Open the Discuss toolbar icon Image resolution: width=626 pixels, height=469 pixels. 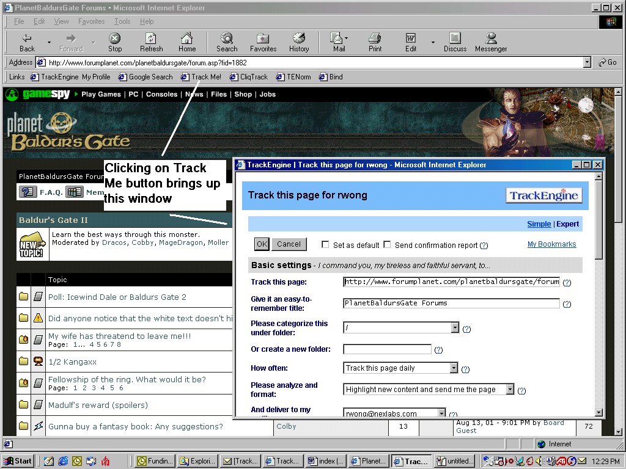pos(455,42)
